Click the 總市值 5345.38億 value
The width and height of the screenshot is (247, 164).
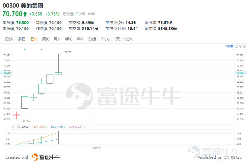168,29
